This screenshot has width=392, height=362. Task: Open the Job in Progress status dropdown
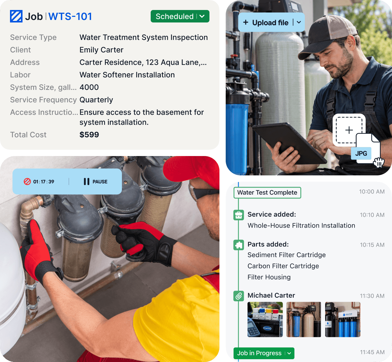(x=264, y=353)
